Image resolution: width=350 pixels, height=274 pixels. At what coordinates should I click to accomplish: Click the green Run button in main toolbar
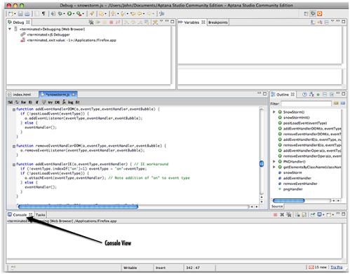coord(69,14)
